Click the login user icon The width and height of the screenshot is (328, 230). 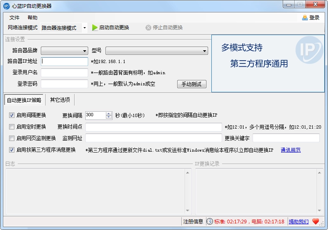[x=305, y=18]
